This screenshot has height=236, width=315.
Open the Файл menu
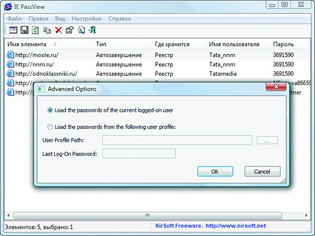15,19
